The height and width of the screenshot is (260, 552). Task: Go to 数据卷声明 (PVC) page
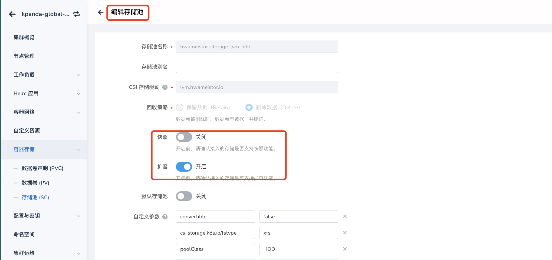pos(42,168)
